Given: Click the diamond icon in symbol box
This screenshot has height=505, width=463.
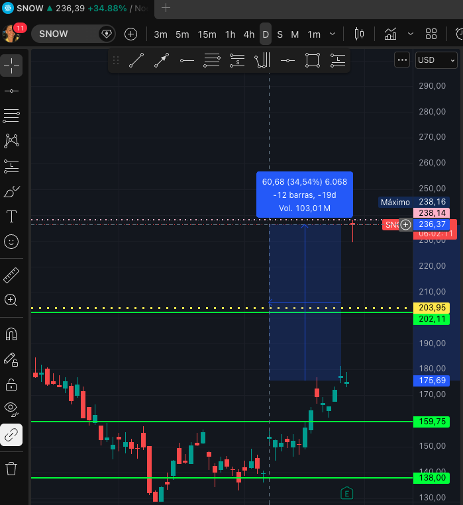Looking at the screenshot, I should [107, 34].
